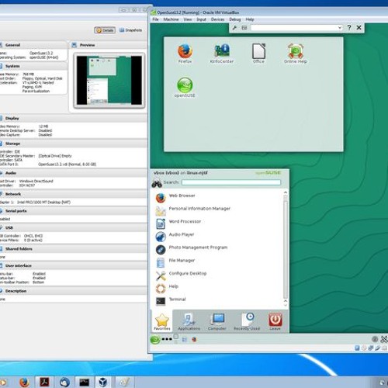The width and height of the screenshot is (388, 388).
Task: Open the Help menu in VM window
Action: coord(250,19)
